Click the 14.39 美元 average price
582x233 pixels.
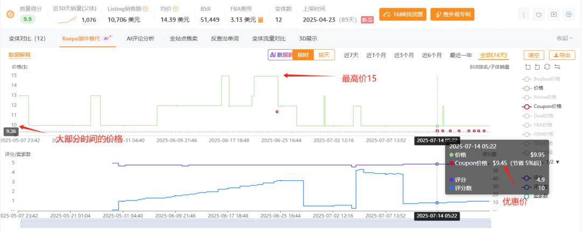point(175,20)
